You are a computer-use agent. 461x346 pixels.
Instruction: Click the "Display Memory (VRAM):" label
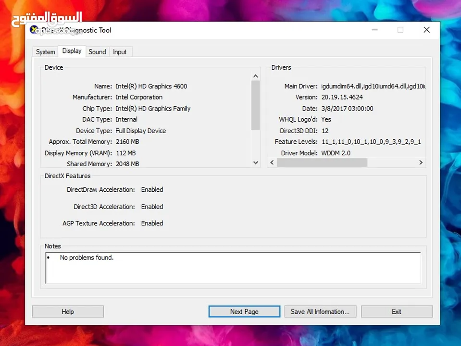click(x=78, y=153)
